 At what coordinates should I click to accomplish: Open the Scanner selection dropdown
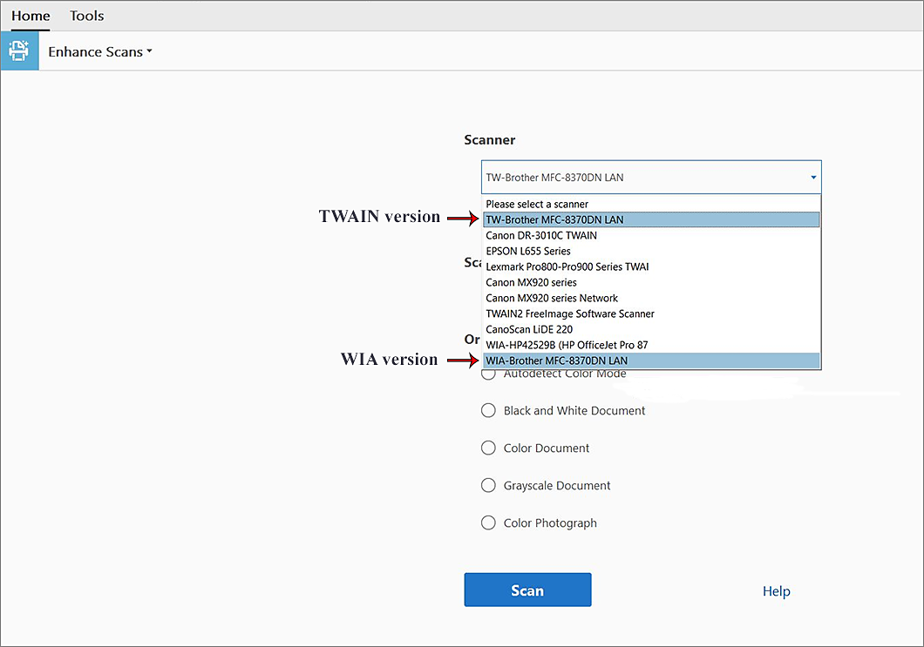point(812,177)
